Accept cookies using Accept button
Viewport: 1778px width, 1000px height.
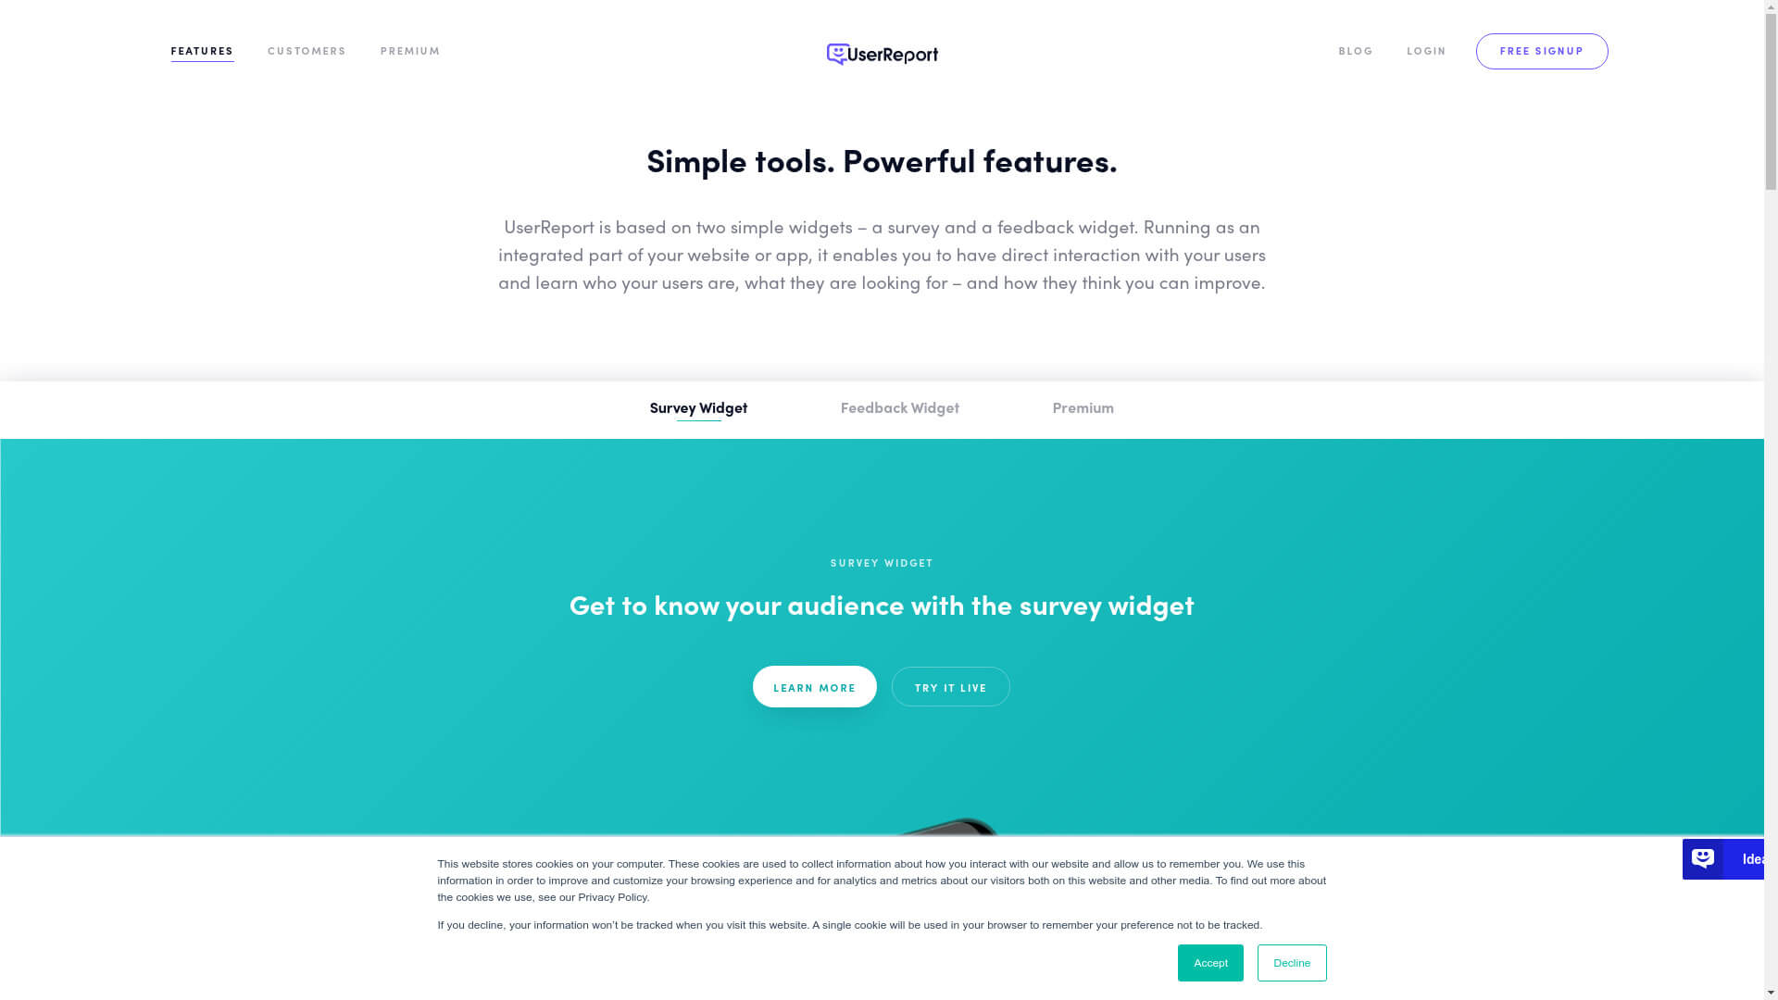tap(1210, 962)
